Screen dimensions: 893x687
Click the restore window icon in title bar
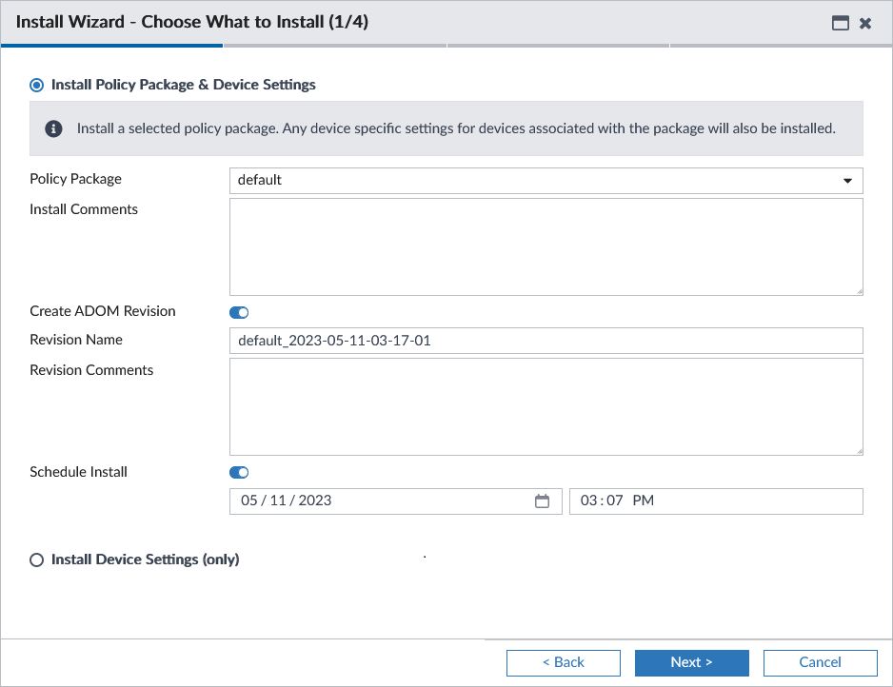click(841, 23)
